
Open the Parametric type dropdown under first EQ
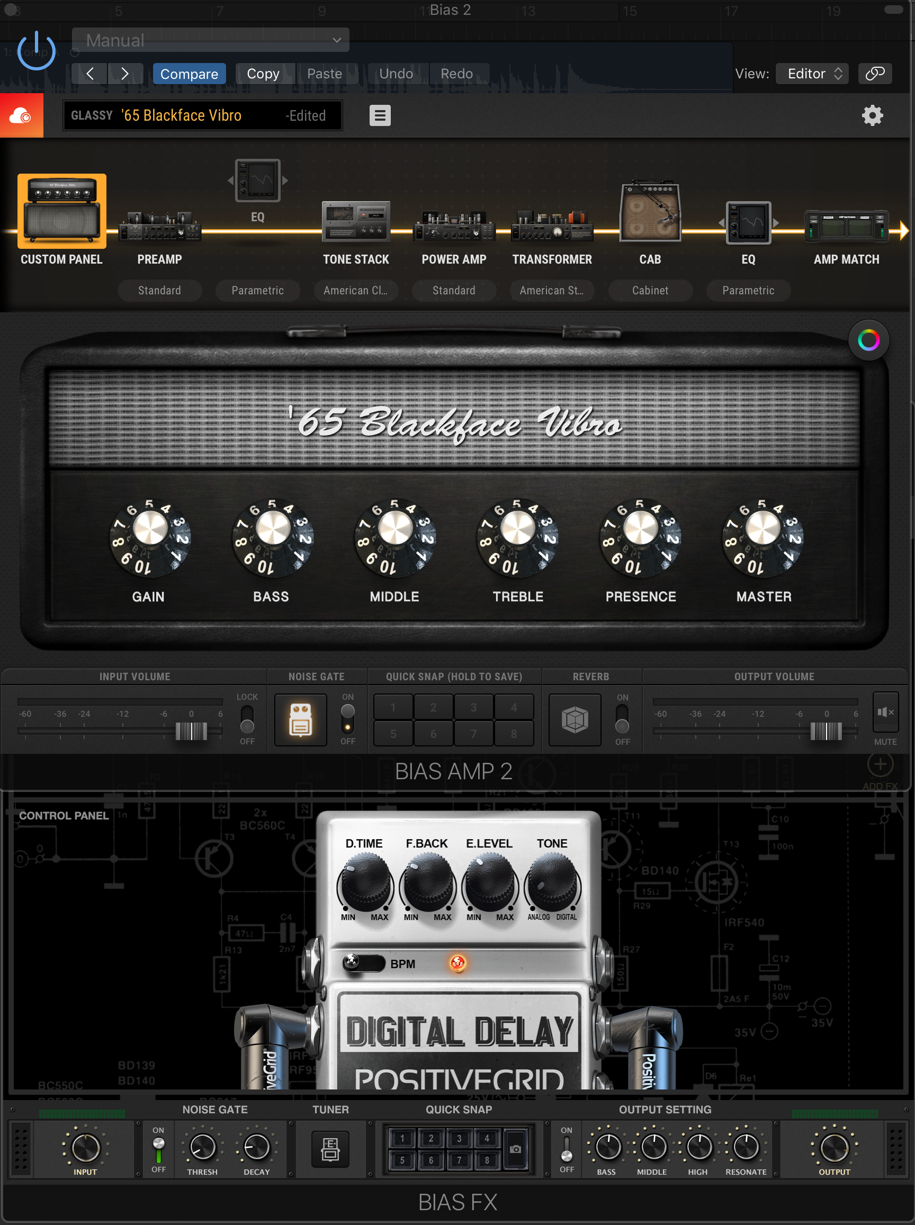(257, 290)
